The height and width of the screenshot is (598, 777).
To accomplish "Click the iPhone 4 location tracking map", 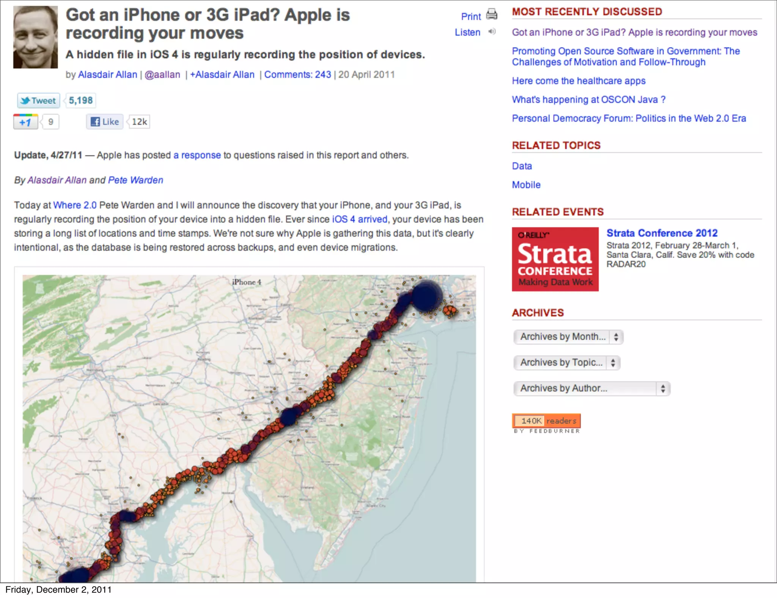I will [x=249, y=428].
